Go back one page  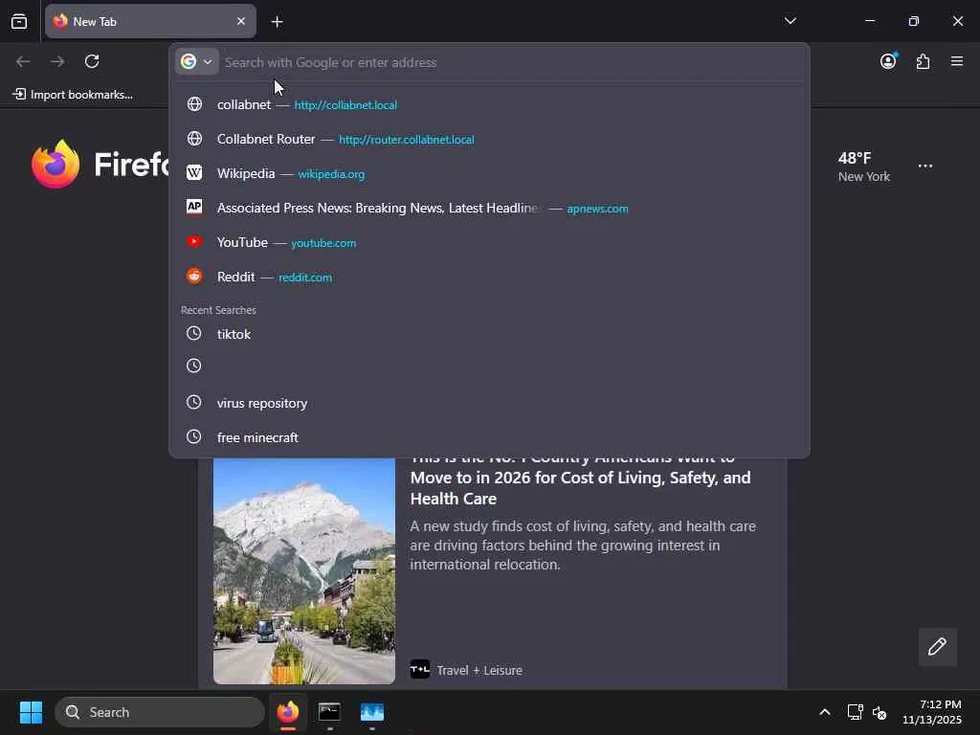[x=23, y=61]
